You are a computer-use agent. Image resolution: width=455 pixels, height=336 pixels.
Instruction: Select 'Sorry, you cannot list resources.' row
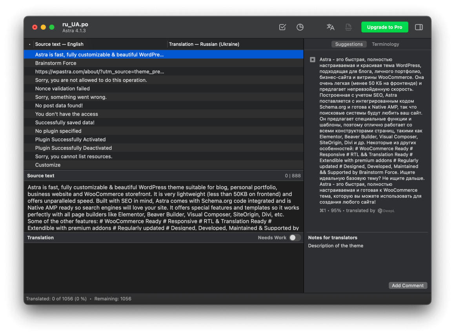(x=164, y=156)
